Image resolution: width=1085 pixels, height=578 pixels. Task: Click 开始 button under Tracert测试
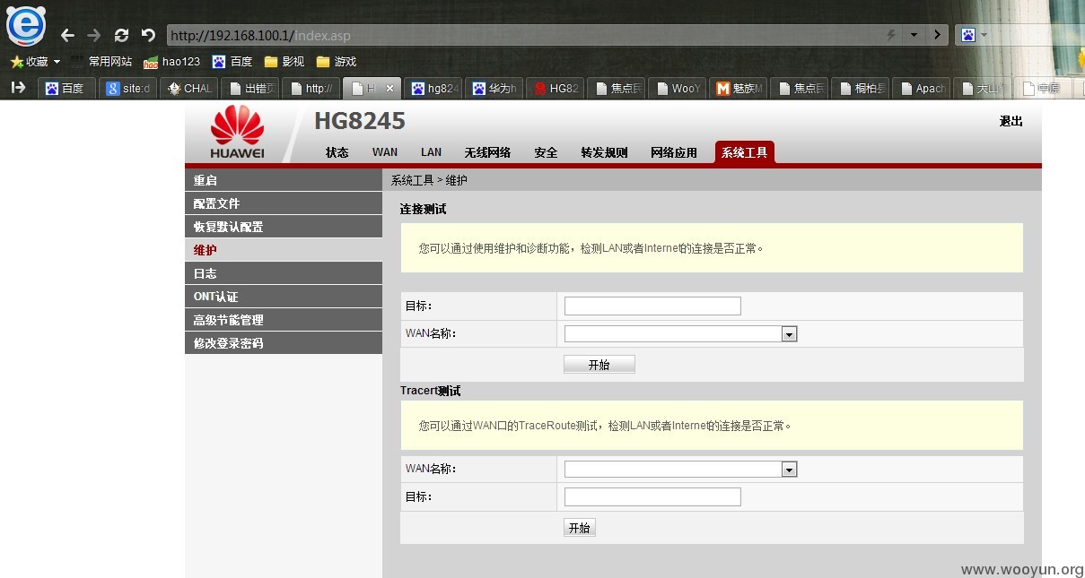[x=579, y=528]
